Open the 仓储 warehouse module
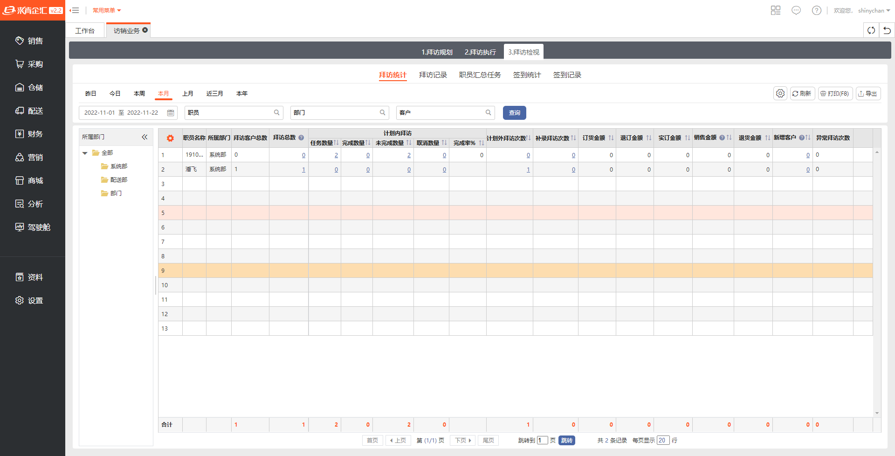The width and height of the screenshot is (895, 456). (x=29, y=88)
